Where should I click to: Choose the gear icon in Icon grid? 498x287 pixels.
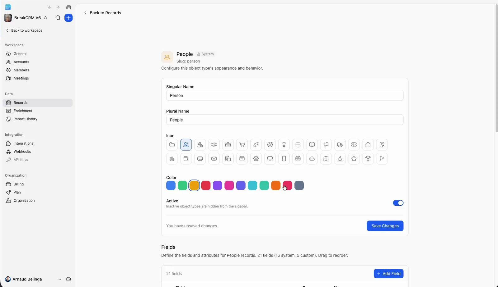pos(256,159)
